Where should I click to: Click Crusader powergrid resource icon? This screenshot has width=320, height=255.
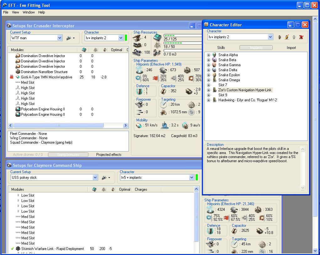[157, 45]
